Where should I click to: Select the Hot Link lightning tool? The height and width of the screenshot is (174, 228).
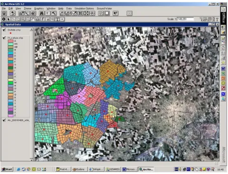point(42,19)
